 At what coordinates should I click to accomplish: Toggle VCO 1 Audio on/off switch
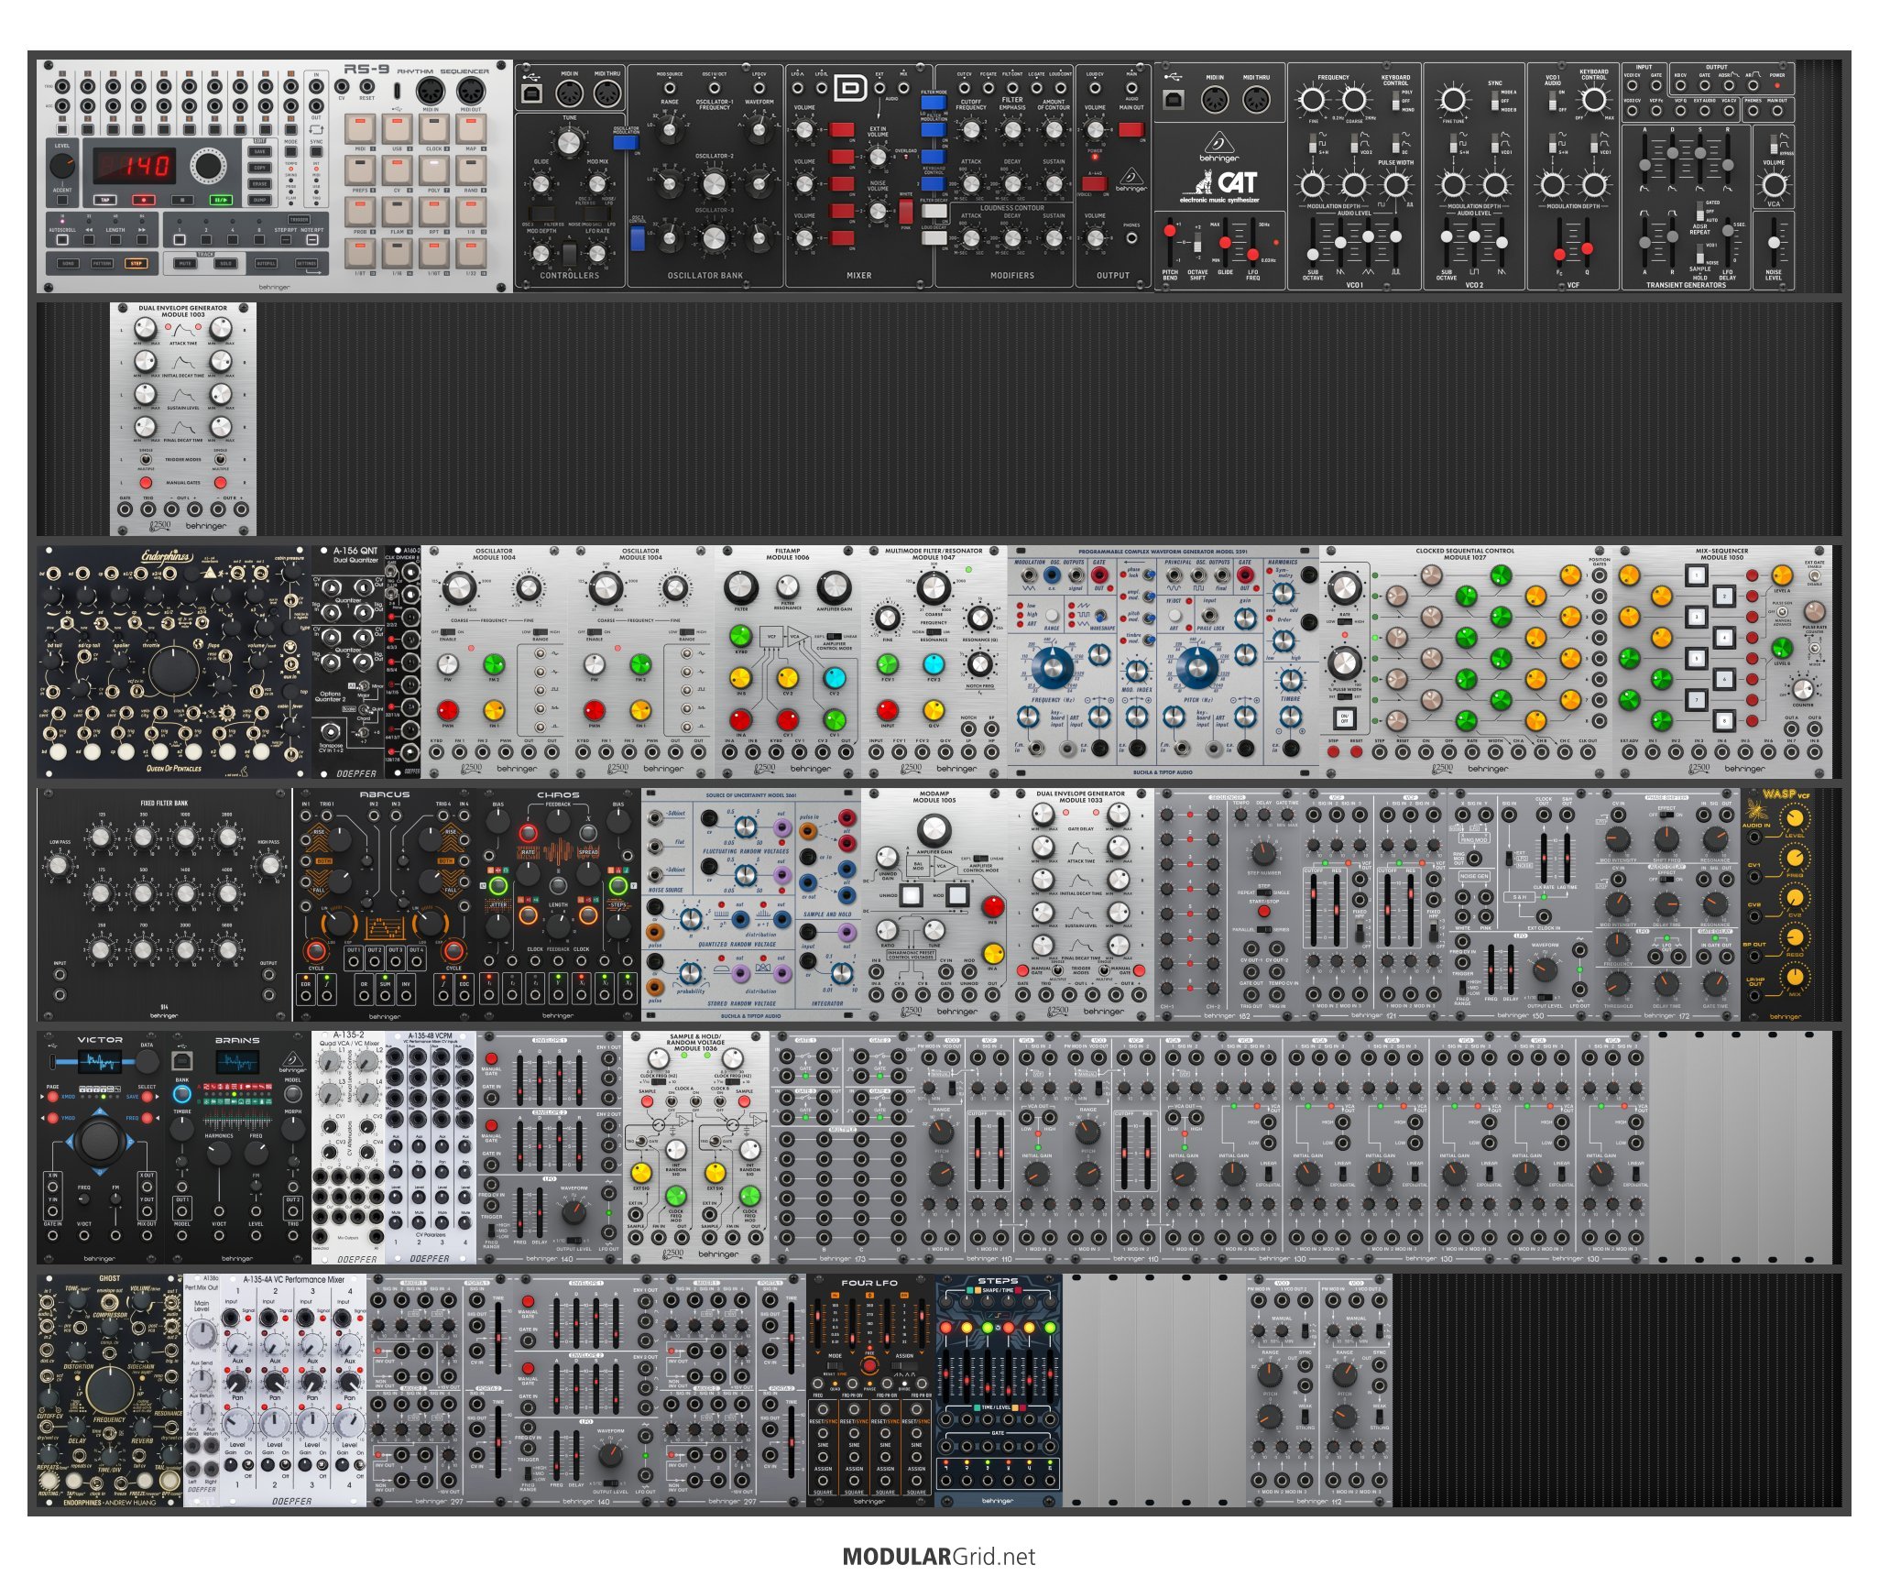tap(1553, 101)
